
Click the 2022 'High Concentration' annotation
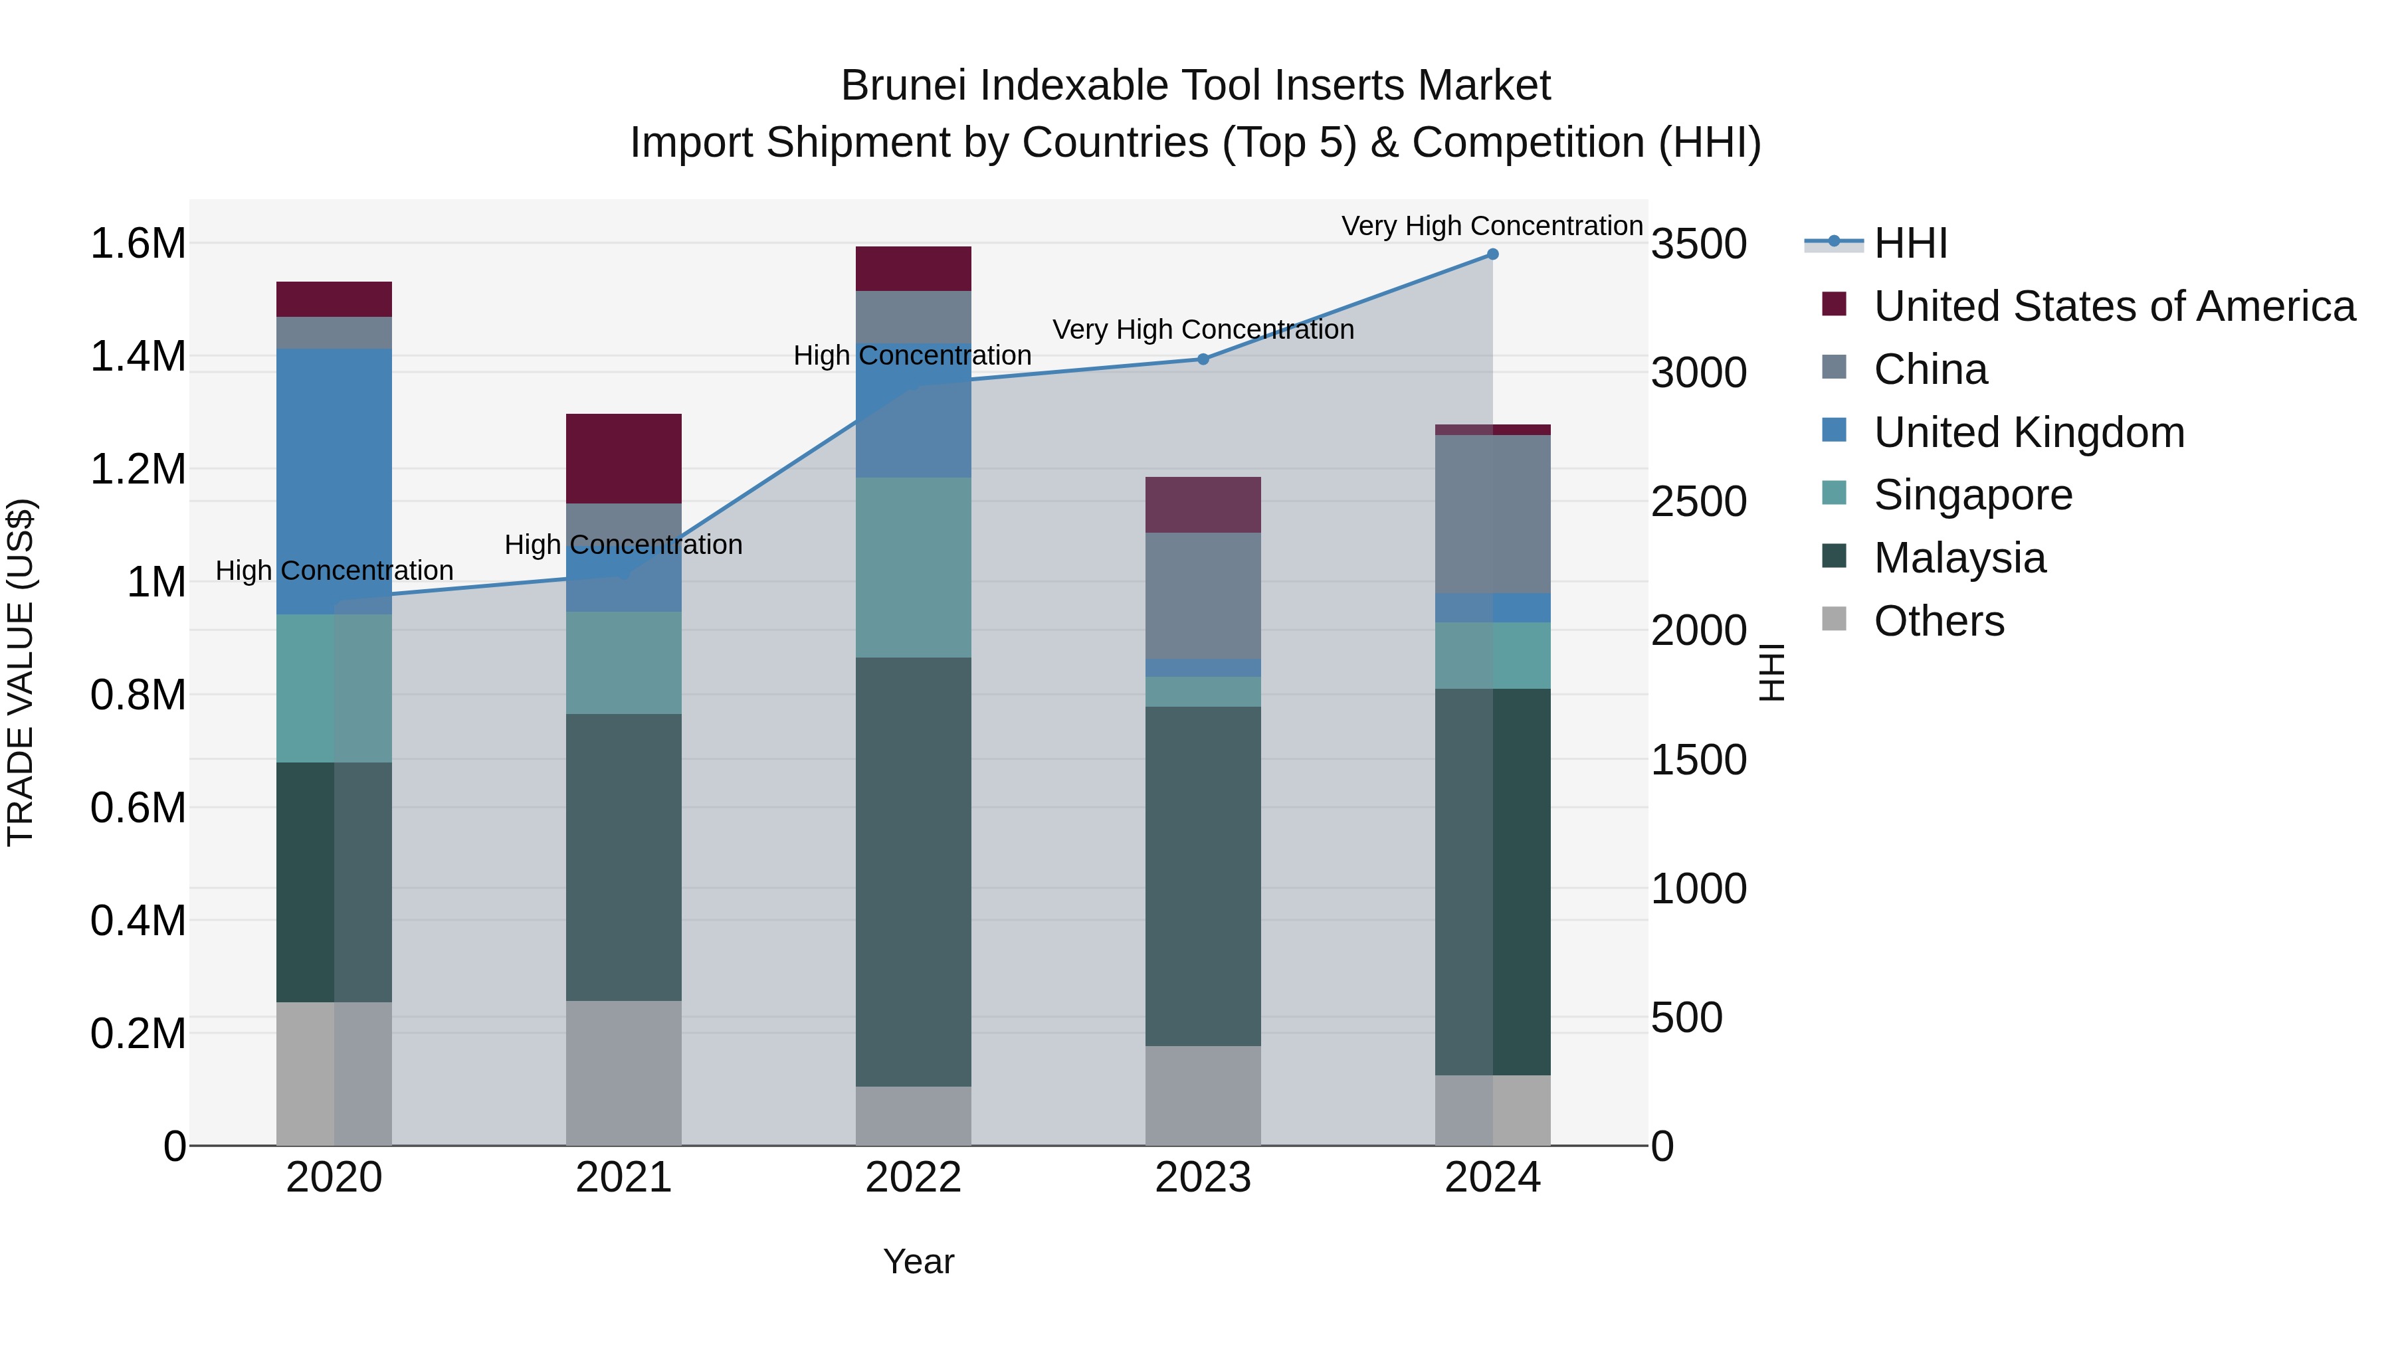[x=913, y=355]
